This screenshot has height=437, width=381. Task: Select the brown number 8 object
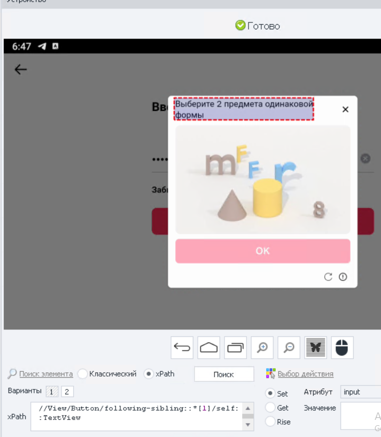(319, 210)
